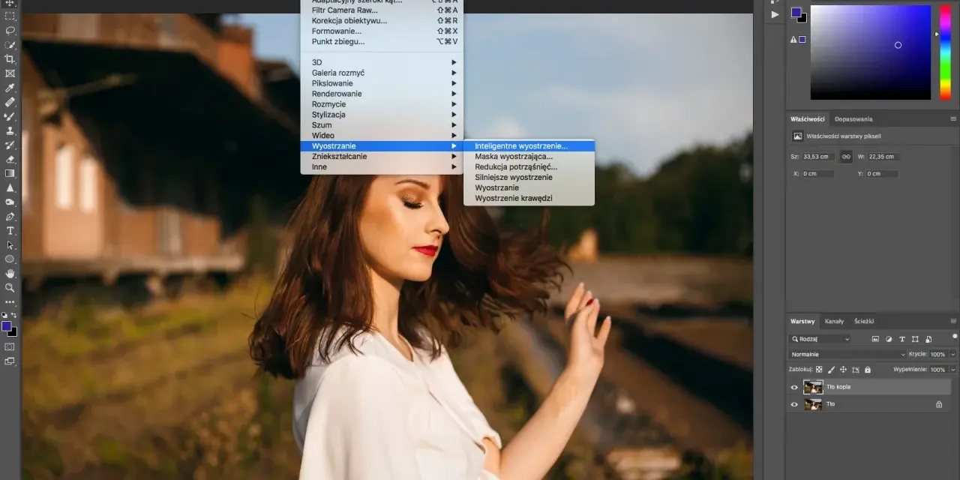This screenshot has width=960, height=480.
Task: Open the Wypełnienie fill dropdown arrow
Action: [x=952, y=370]
